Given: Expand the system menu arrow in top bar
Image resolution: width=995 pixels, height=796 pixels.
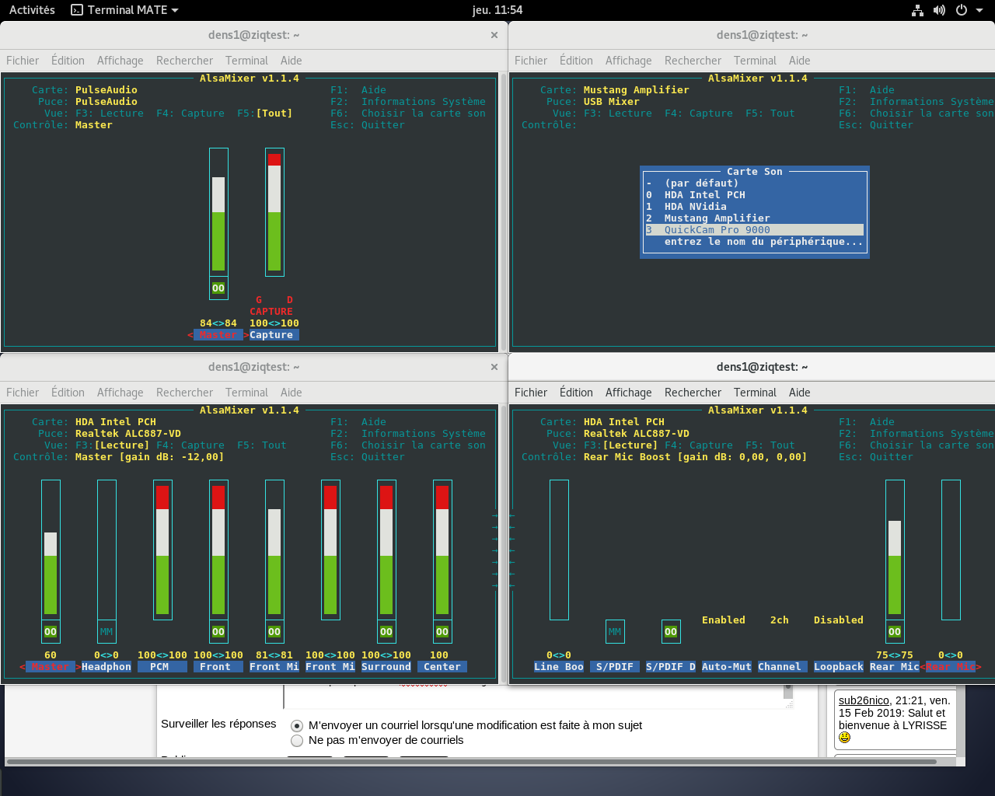Looking at the screenshot, I should pos(979,10).
